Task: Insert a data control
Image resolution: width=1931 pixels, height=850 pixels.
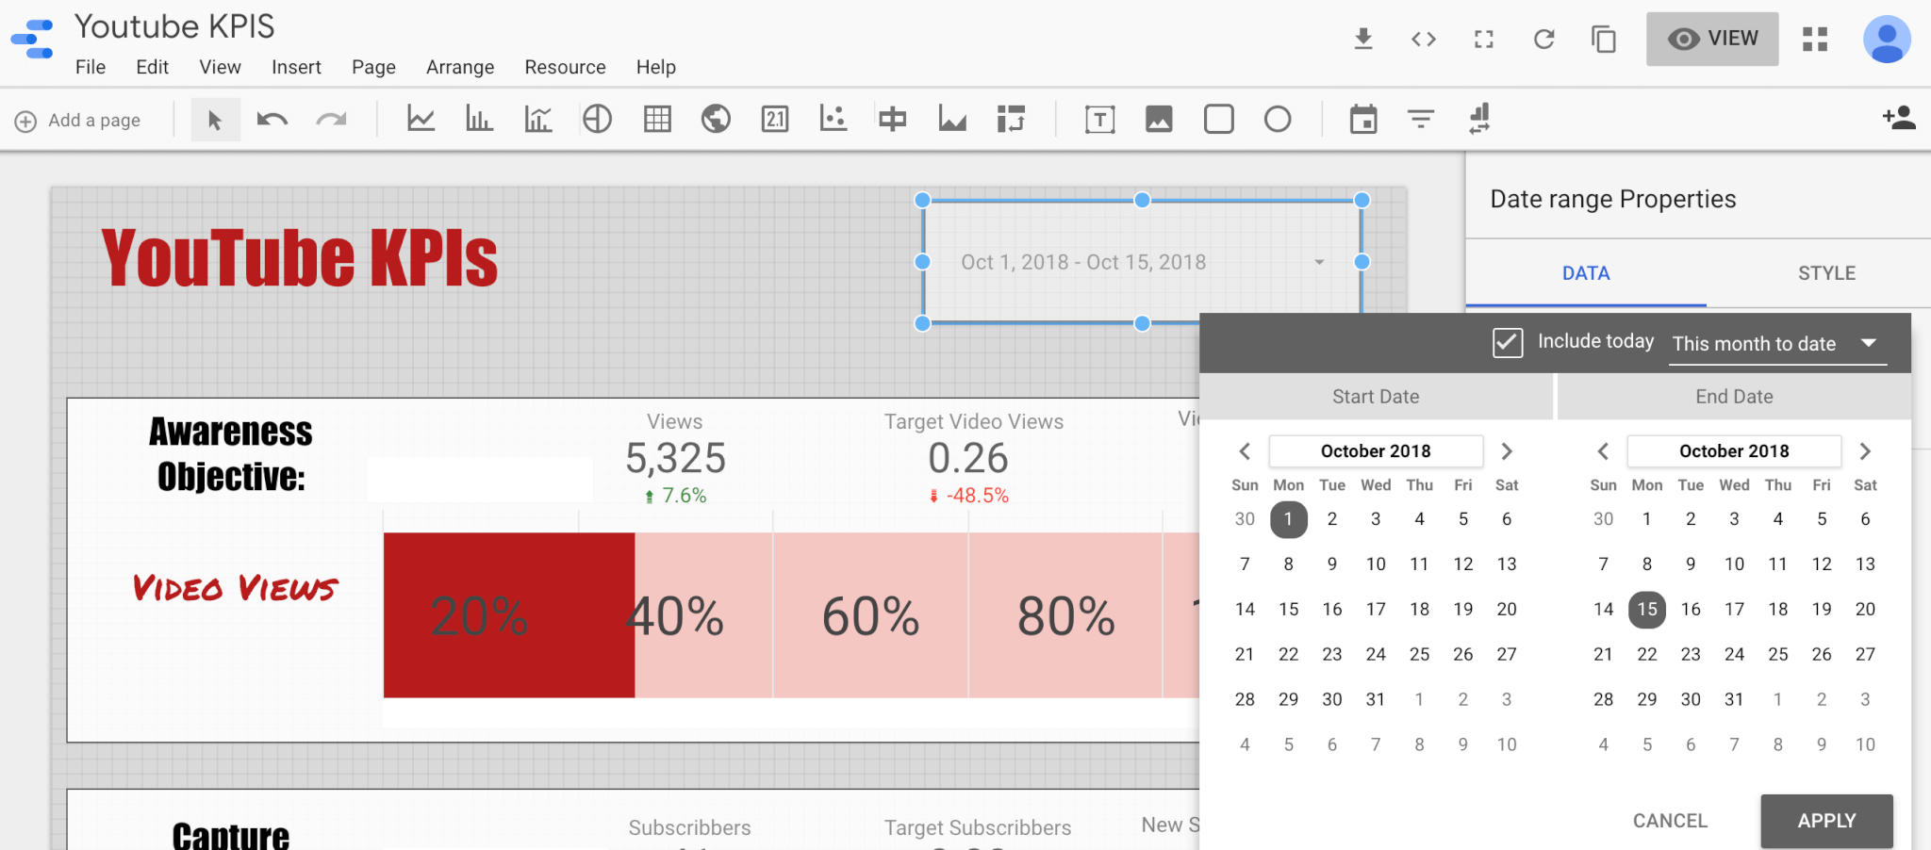Action: (1479, 119)
